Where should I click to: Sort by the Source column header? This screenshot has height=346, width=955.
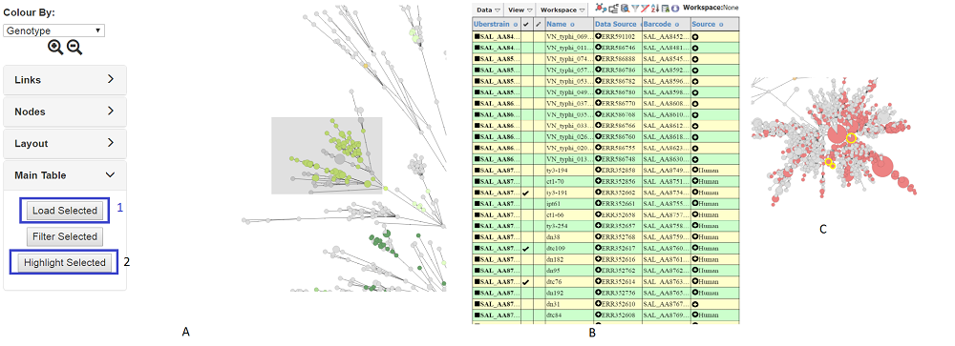(704, 25)
